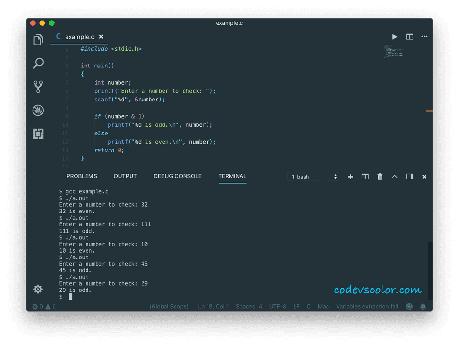459x346 pixels.
Task: Kill the terminal using the trash icon
Action: (380, 177)
